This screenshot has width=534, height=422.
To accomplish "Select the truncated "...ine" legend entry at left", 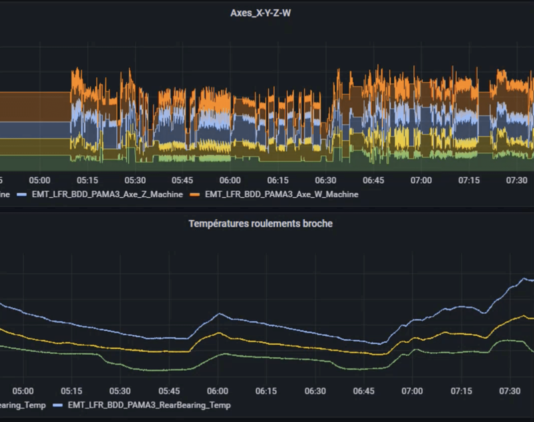I will coord(5,194).
